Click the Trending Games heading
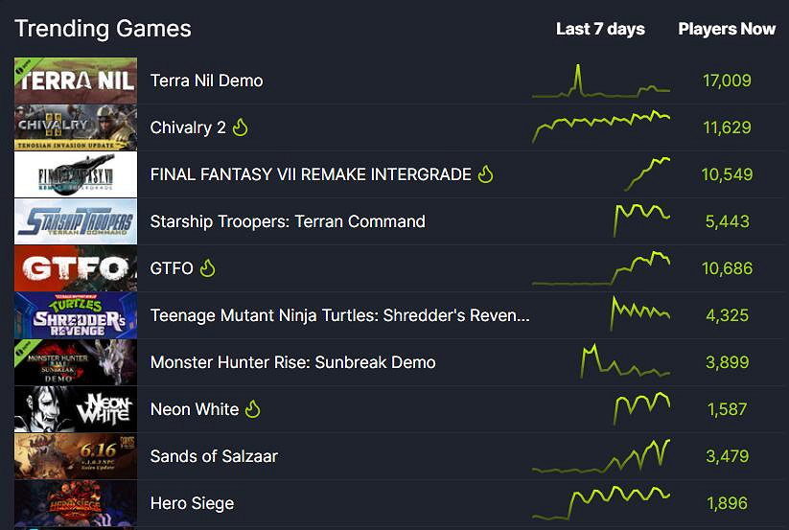 (x=103, y=29)
